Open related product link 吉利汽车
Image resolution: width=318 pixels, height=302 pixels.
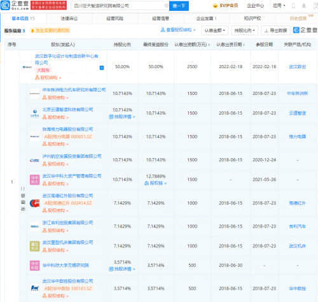click(x=298, y=226)
